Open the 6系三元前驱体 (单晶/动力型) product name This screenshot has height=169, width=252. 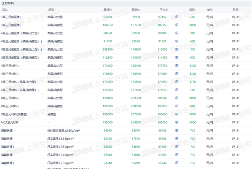[20, 33]
